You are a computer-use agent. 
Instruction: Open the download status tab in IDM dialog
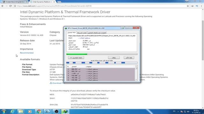click(x=71, y=33)
